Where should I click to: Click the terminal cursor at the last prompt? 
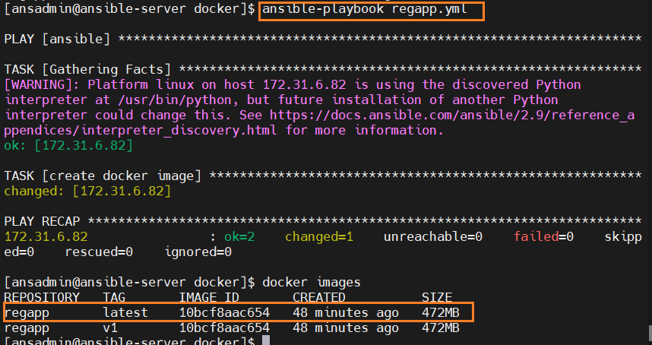click(x=266, y=340)
